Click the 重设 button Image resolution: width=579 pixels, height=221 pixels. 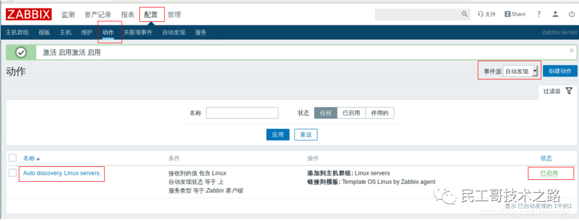306,135
